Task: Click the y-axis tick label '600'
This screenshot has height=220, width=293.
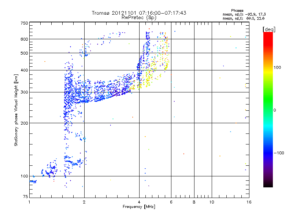Action: 24,39
